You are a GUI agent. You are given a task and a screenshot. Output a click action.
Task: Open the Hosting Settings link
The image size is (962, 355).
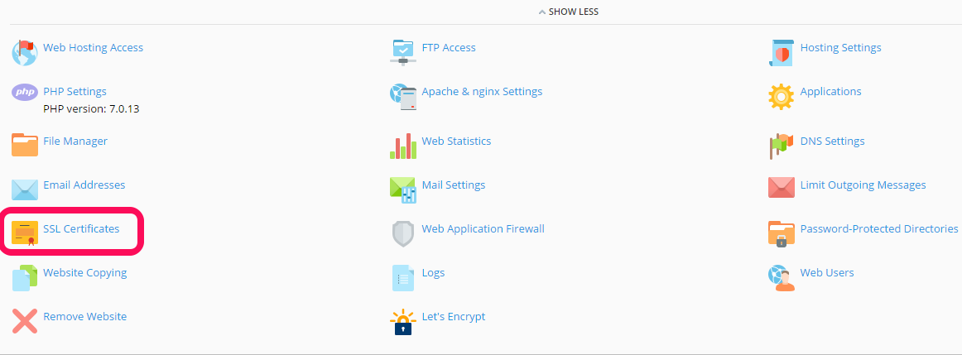click(840, 47)
